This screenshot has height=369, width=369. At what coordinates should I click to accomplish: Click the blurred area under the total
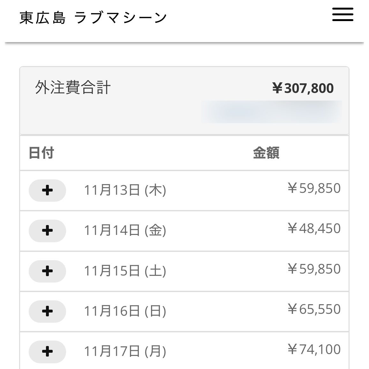coord(271,112)
